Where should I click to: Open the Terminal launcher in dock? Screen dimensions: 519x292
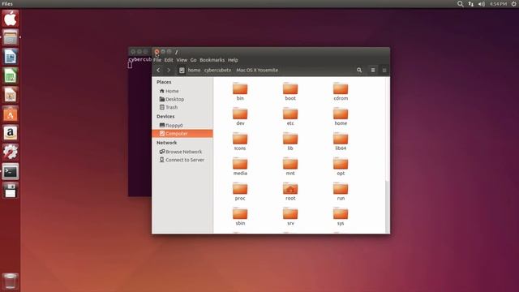[11, 171]
